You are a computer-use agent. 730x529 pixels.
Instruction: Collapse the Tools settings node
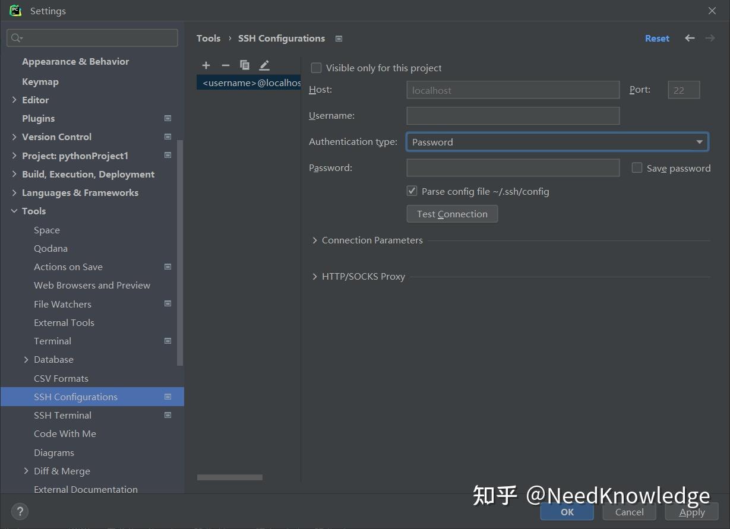(x=14, y=211)
